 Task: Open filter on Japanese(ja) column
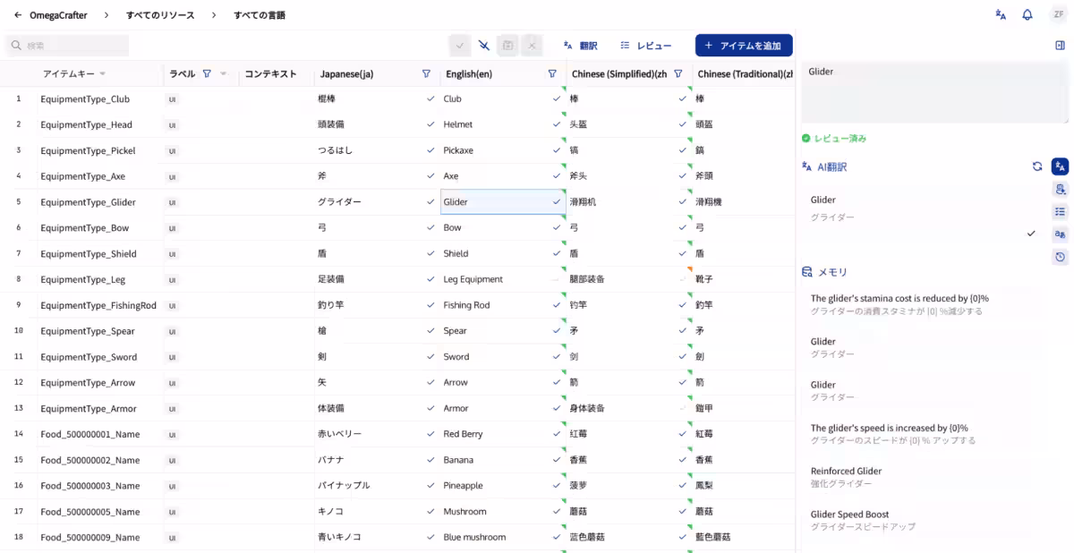pos(426,74)
